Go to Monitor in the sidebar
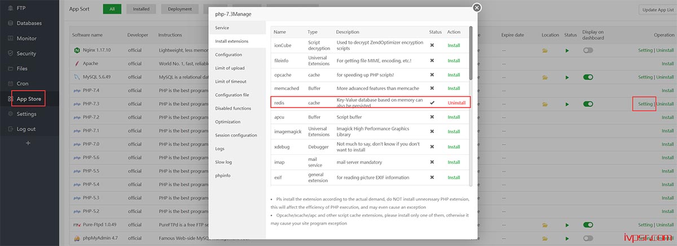The height and width of the screenshot is (246, 677). tap(27, 38)
